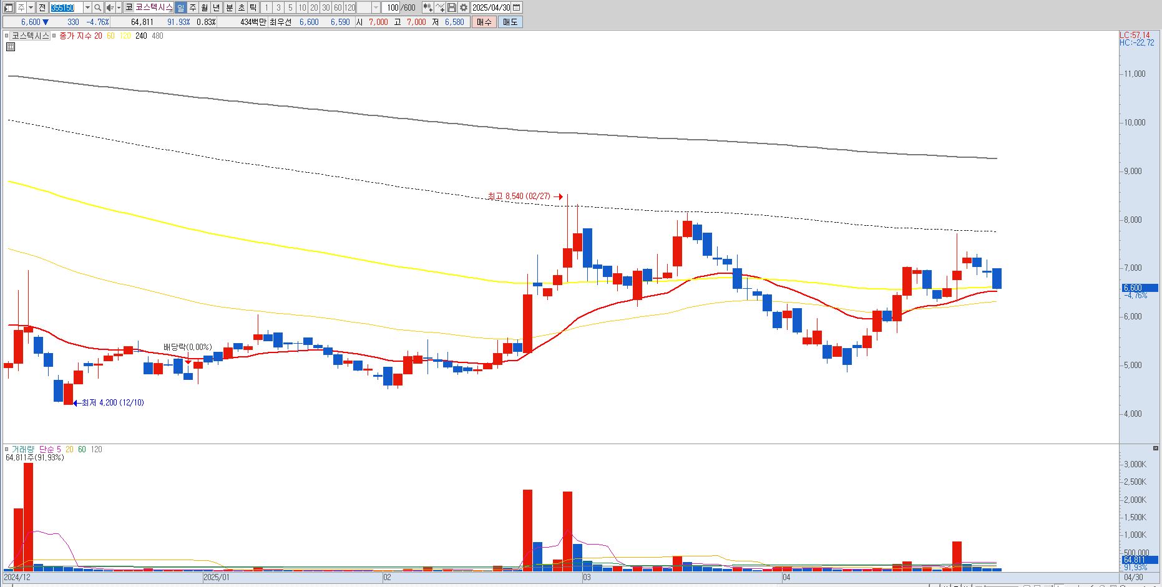Click the layout window icon at toolbar start
1162x587 pixels.
[x=8, y=7]
